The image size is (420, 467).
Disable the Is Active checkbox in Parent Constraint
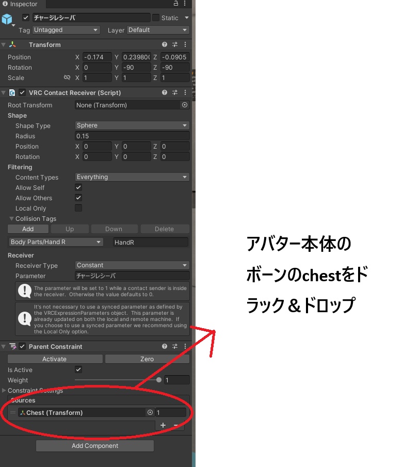[x=78, y=369]
